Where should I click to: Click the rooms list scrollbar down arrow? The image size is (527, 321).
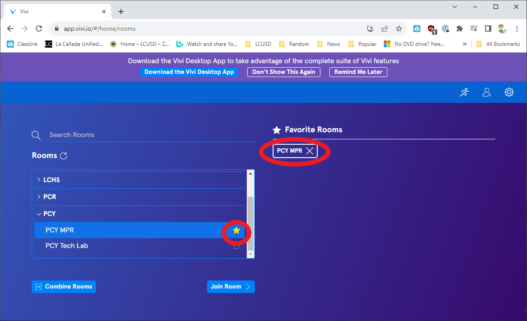tap(250, 255)
